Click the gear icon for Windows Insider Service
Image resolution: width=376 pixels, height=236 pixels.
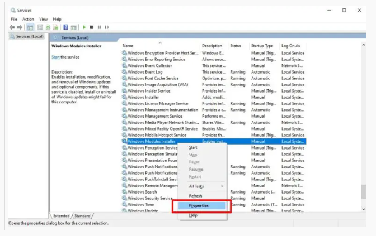click(124, 91)
